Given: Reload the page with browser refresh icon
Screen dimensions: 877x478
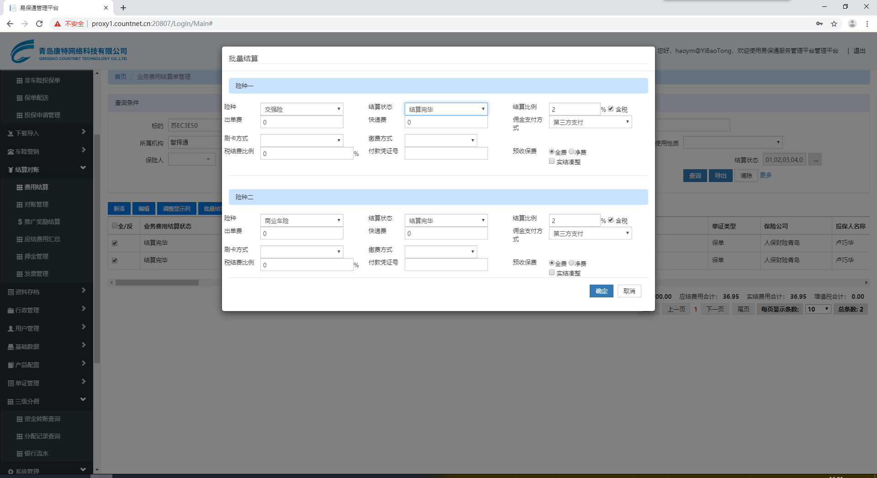Looking at the screenshot, I should coord(39,24).
